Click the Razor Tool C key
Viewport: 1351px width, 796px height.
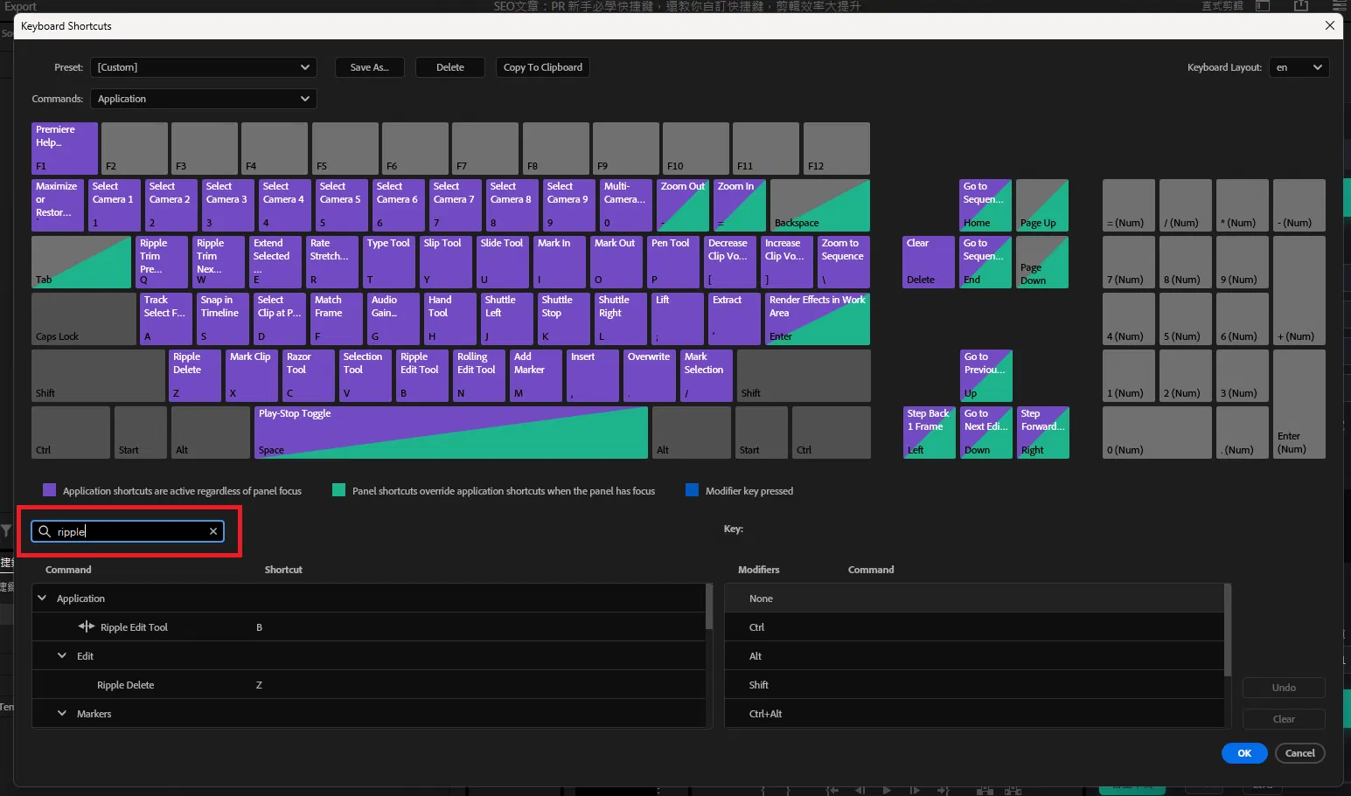[x=309, y=376]
